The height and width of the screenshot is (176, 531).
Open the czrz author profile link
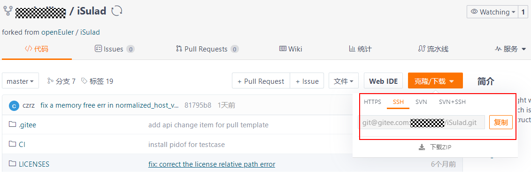click(29, 105)
